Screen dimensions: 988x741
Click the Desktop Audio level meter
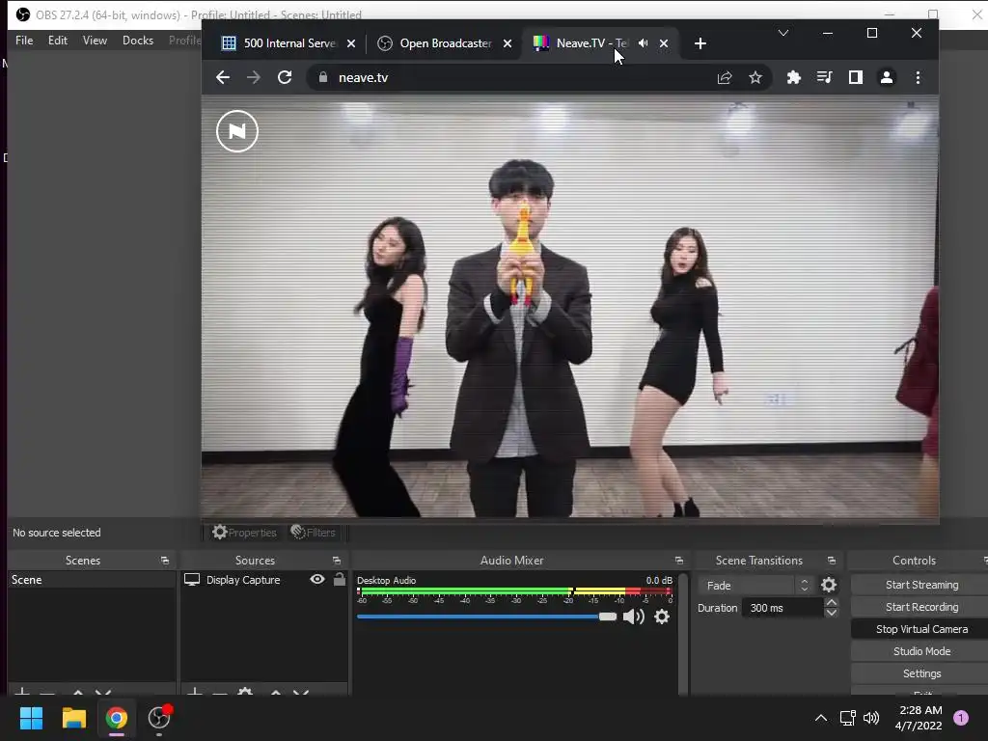tap(514, 591)
